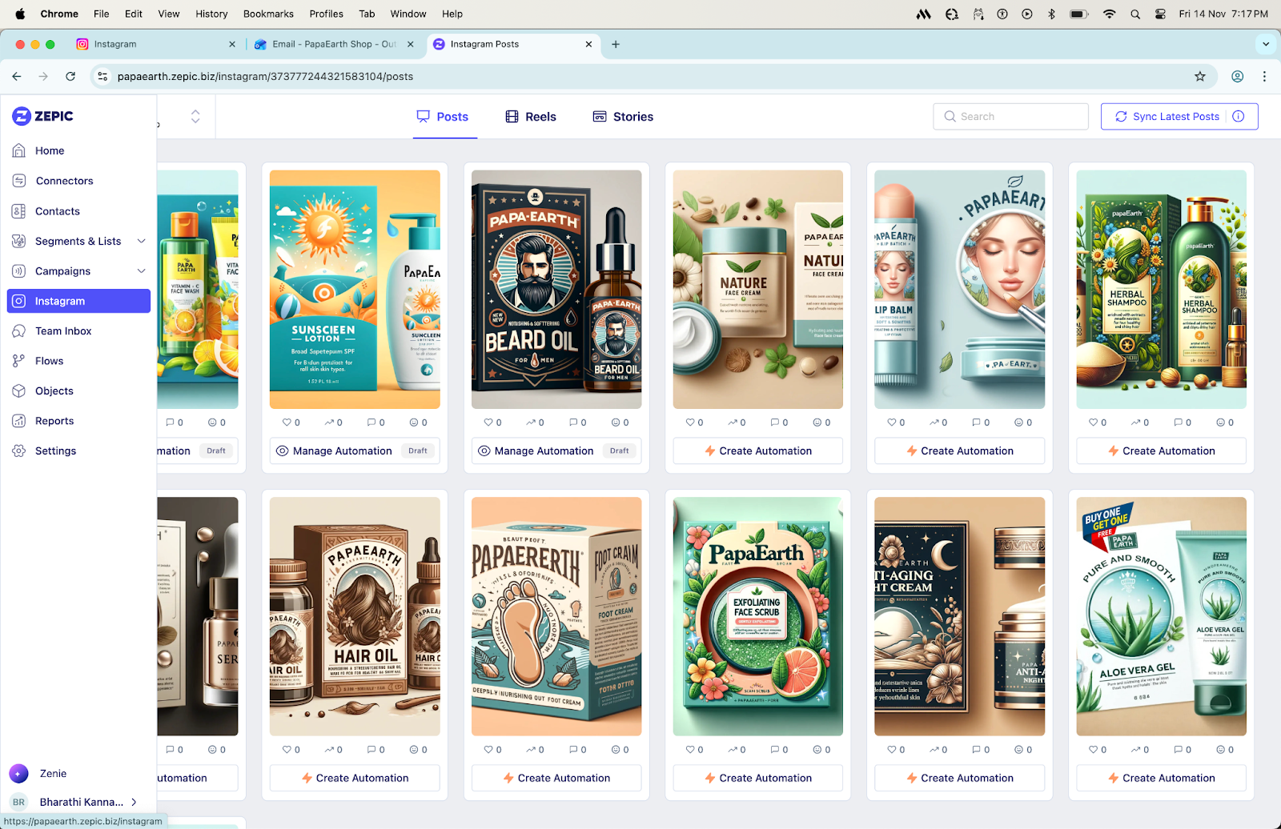Create Automation for Hair Oil post
Screen dimensions: 1281x829
pyautogui.click(x=355, y=778)
